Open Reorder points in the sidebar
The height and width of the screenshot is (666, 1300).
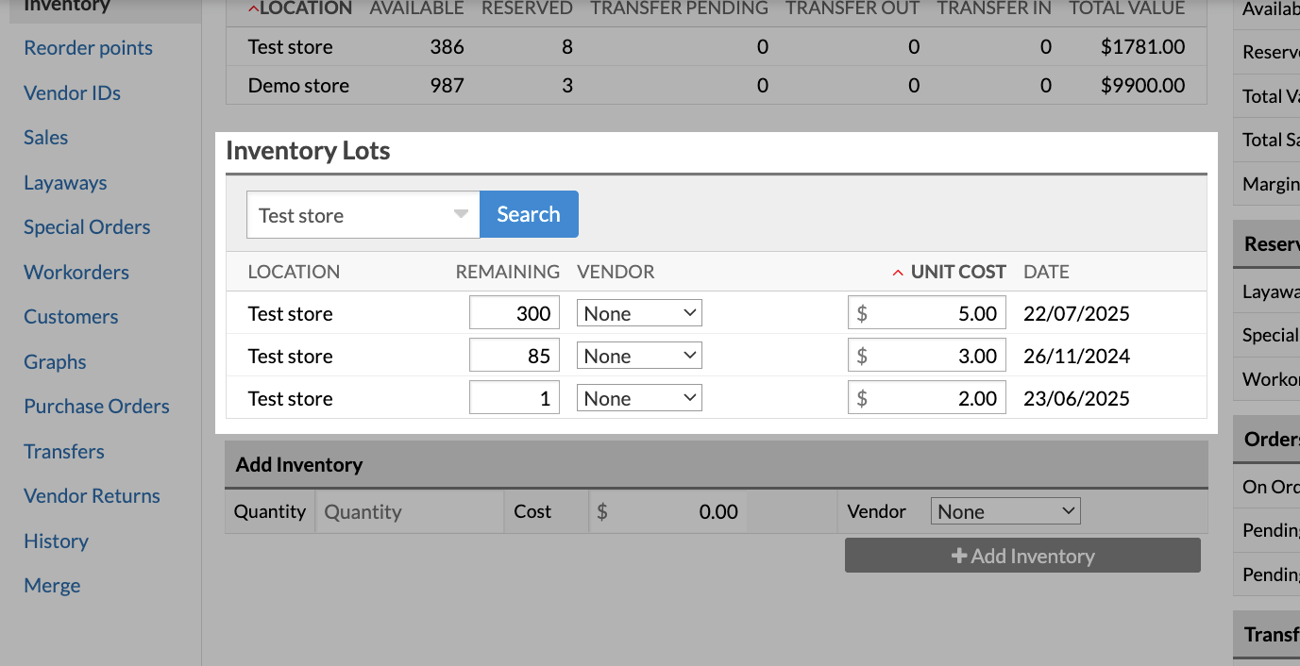click(88, 48)
